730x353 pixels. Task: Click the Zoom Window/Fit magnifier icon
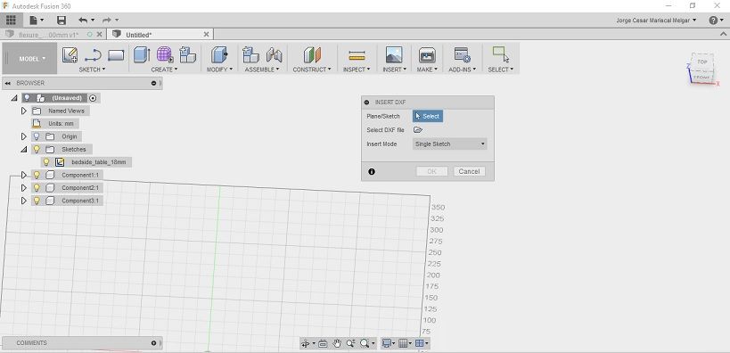(x=365, y=344)
